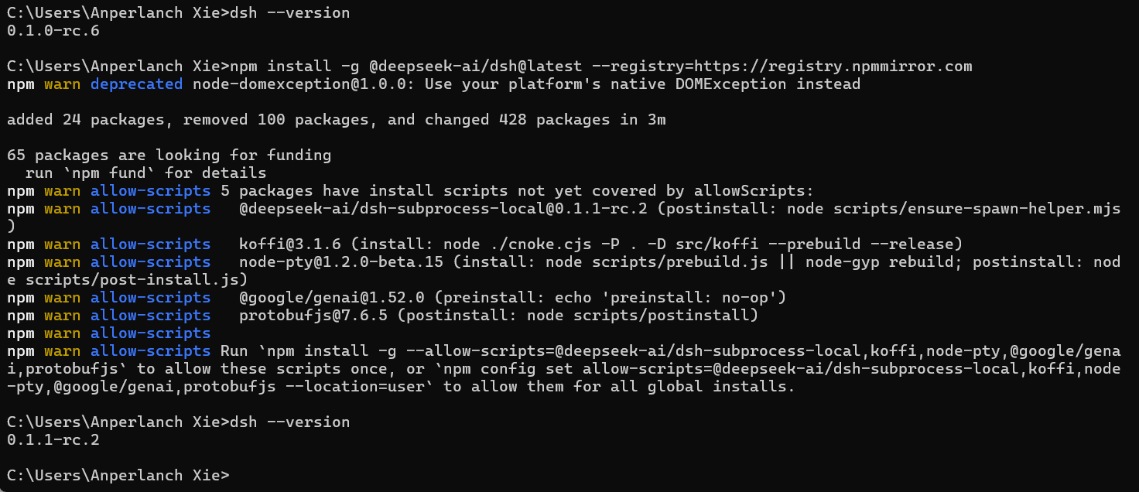Screen dimensions: 1139x492
Task: Click the second 'dsh --version' command near the bottom
Action: click(x=290, y=422)
